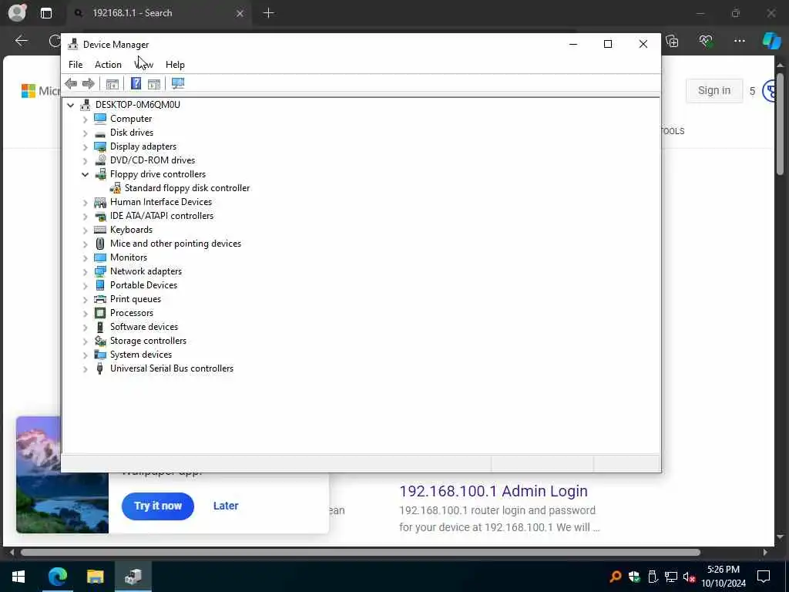This screenshot has height=592, width=789.
Task: Click Sign in on the Bing page
Action: click(x=714, y=91)
